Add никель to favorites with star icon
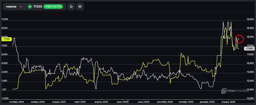 [71, 7]
